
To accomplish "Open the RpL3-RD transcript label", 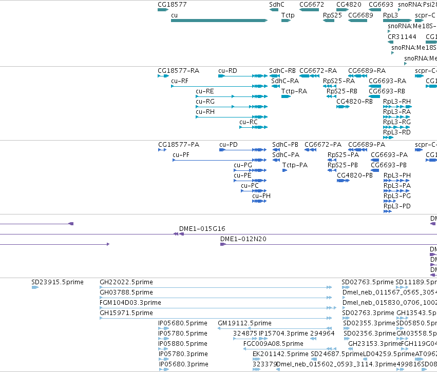I will [x=396, y=132].
